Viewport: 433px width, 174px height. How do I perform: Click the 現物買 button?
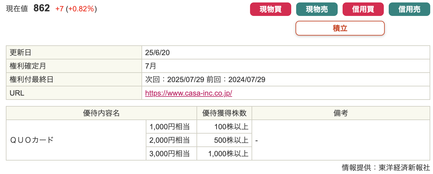[271, 9]
